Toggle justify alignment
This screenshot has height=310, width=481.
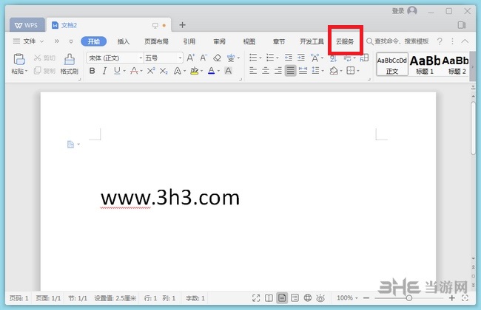pos(291,71)
